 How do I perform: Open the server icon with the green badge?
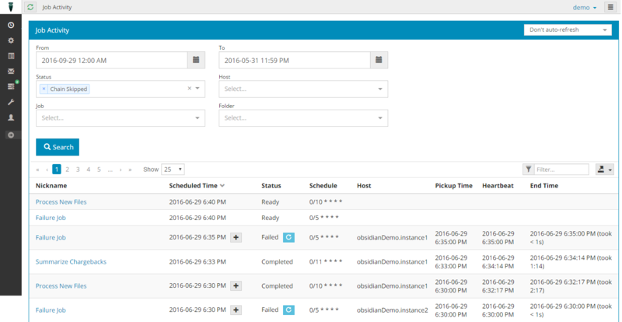point(11,86)
